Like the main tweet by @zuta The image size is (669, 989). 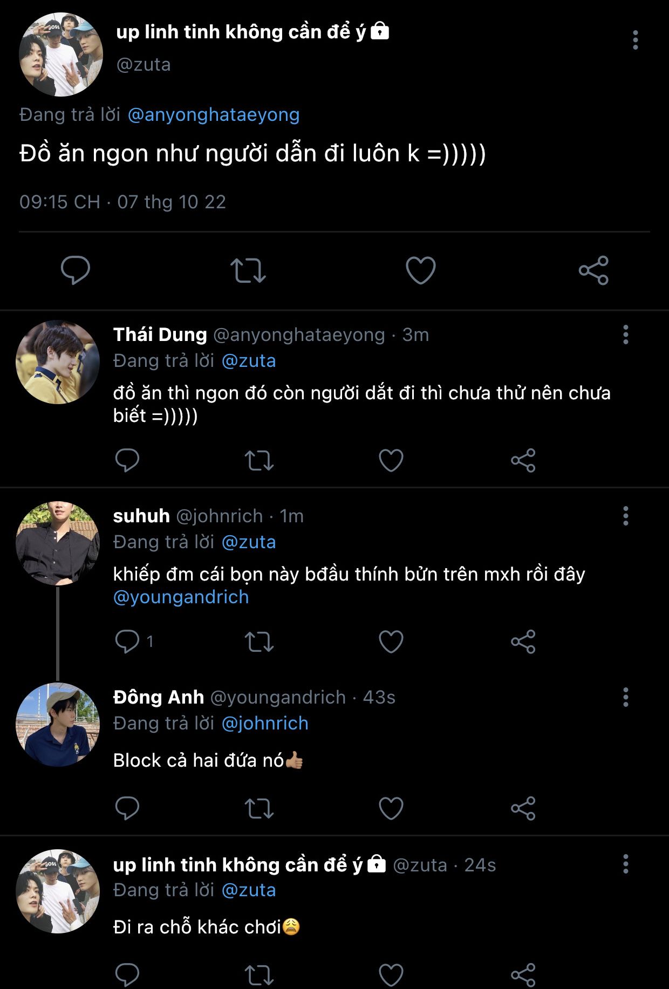pyautogui.click(x=420, y=270)
